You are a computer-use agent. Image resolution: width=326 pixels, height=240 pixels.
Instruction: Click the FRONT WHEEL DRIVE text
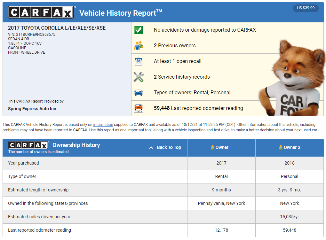tap(27, 52)
